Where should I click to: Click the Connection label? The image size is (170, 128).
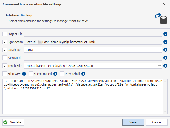pos(15,42)
